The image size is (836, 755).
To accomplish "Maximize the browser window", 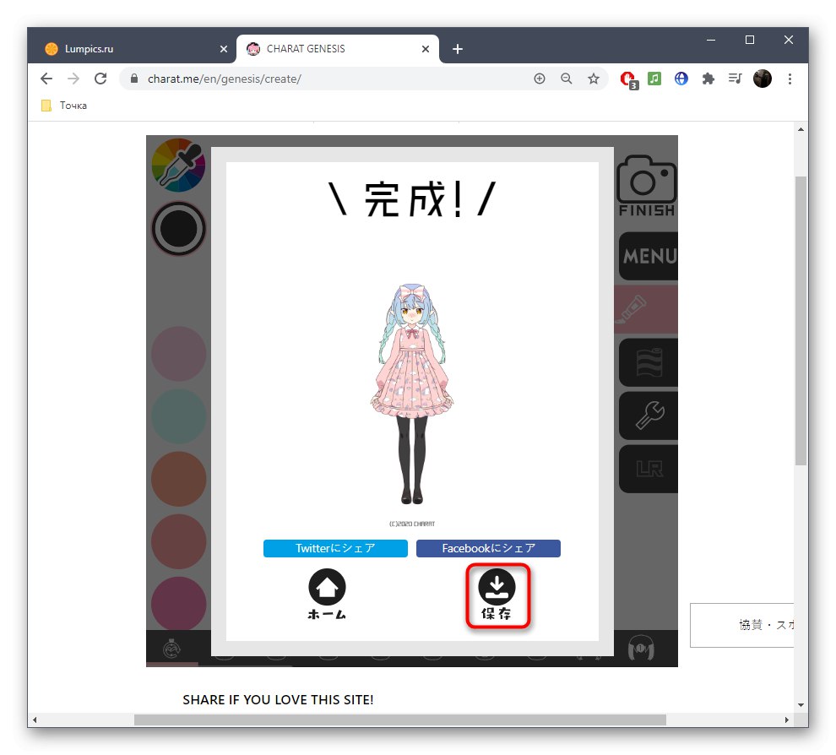I will [x=750, y=40].
